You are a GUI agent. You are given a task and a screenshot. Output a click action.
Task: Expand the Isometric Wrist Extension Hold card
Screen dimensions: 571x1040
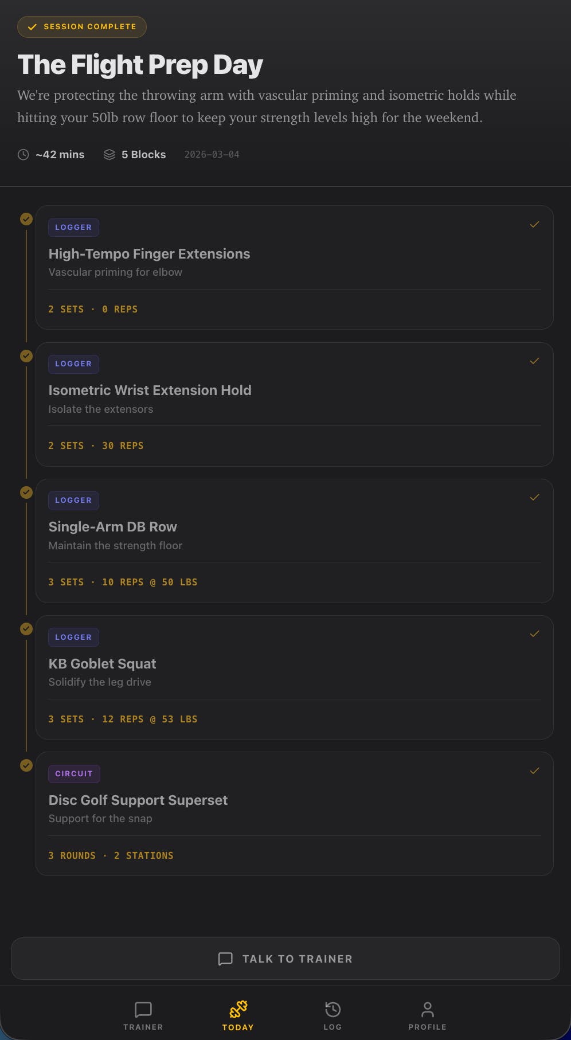294,404
